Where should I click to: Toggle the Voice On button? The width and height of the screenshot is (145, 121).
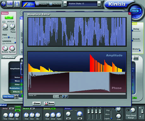point(9,17)
